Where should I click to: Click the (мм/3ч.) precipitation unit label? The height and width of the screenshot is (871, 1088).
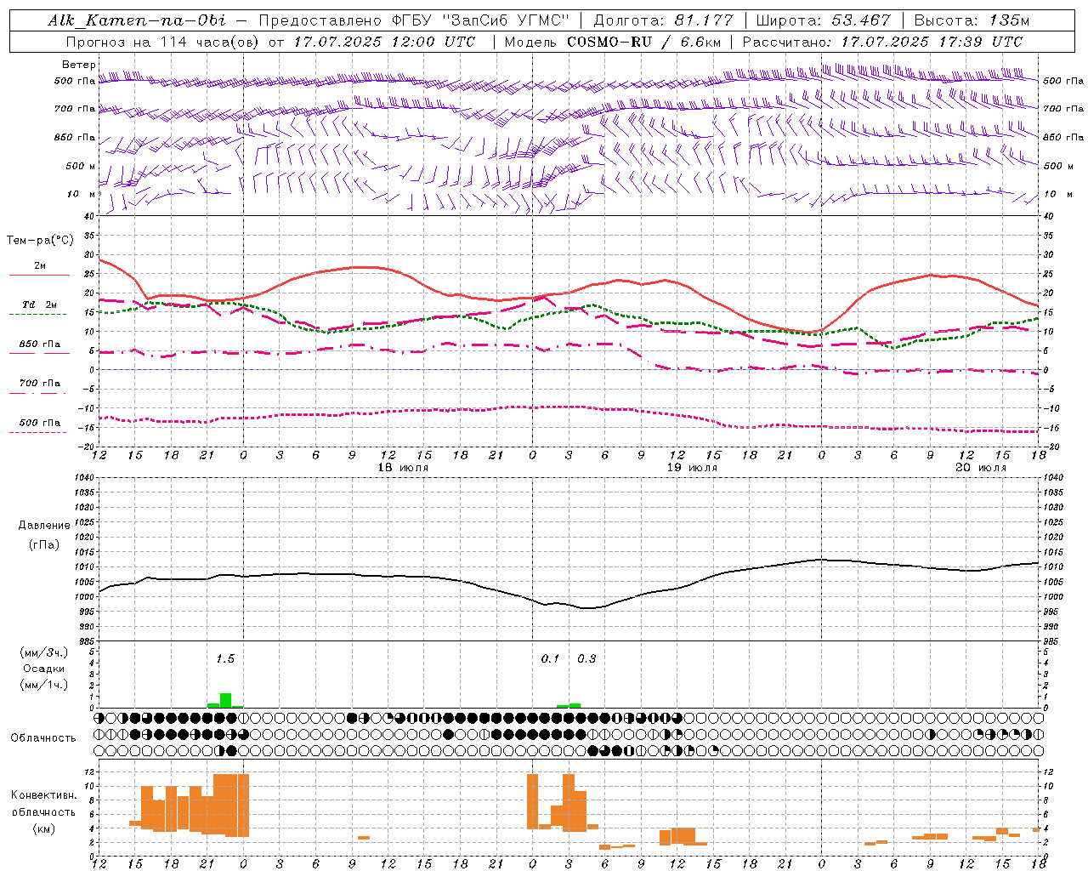pyautogui.click(x=43, y=652)
